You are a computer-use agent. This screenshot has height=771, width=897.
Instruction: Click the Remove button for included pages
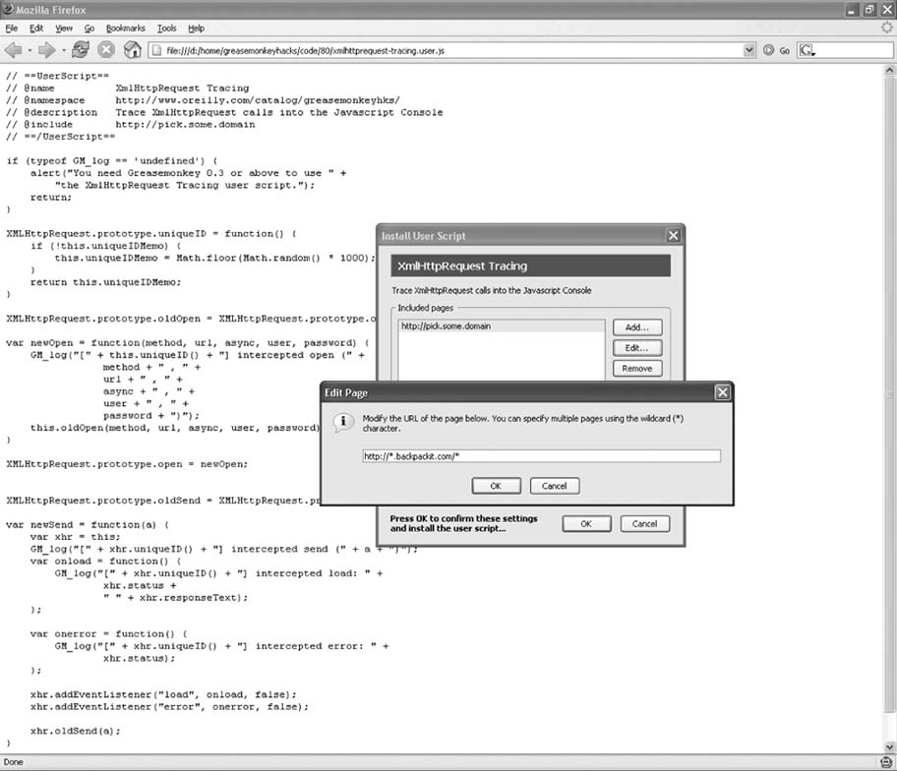click(636, 368)
